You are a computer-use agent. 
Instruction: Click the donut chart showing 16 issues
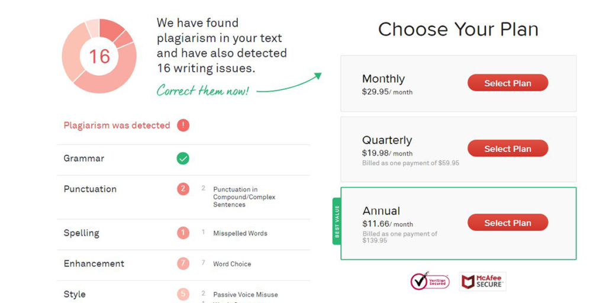[x=99, y=56]
